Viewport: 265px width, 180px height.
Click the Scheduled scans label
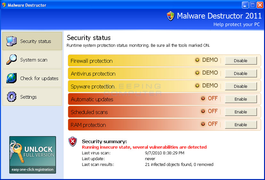click(x=89, y=112)
